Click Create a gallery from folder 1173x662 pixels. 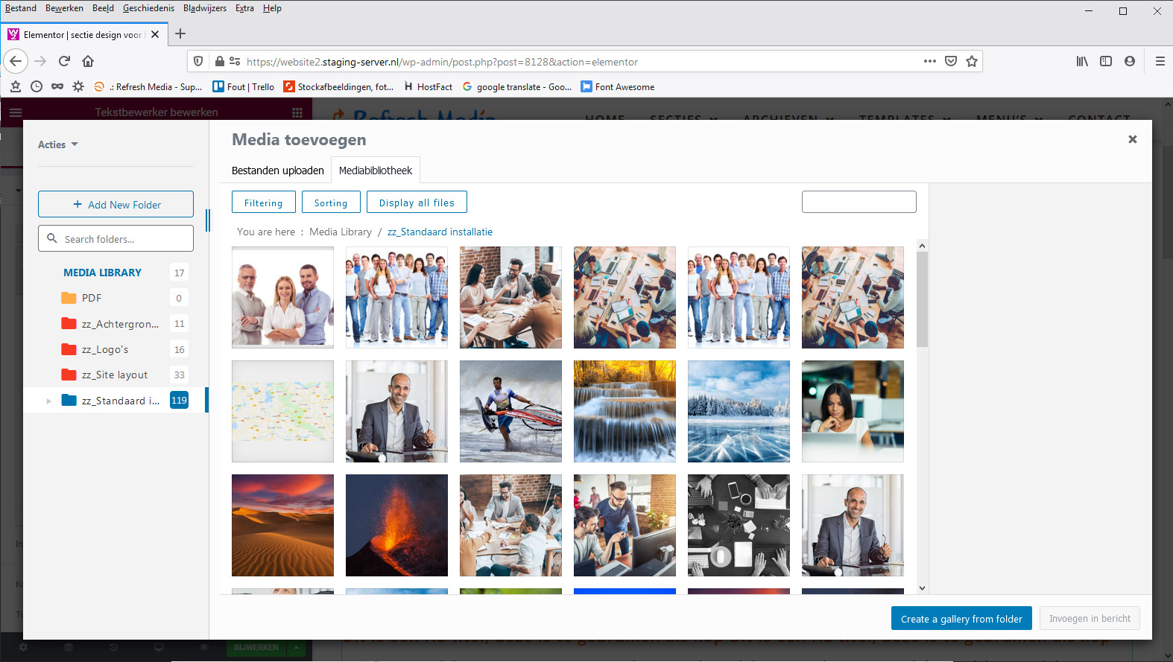pos(961,619)
